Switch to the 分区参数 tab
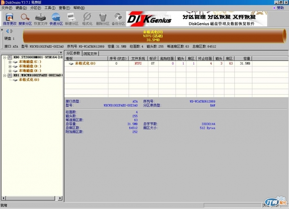Viewport: 289px width, 209px height. click(x=73, y=53)
